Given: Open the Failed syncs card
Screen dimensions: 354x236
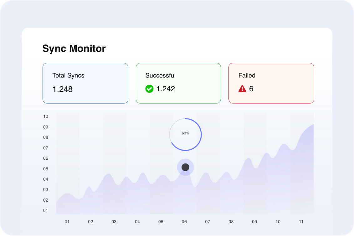Looking at the screenshot, I should coord(271,83).
